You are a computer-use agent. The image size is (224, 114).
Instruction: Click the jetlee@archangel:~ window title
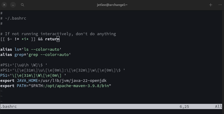[x=112, y=5]
